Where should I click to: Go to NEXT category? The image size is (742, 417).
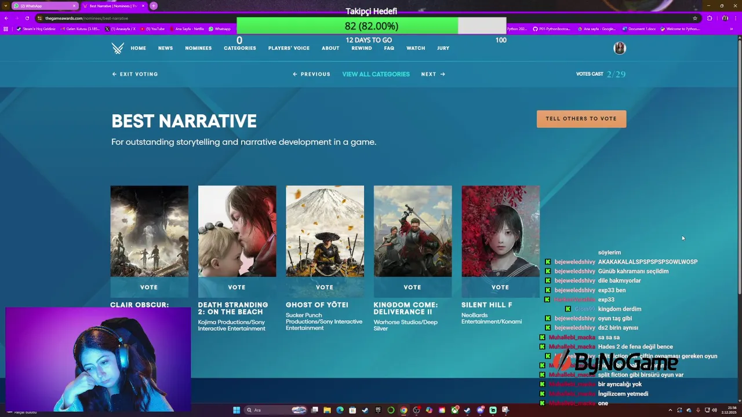click(x=433, y=74)
